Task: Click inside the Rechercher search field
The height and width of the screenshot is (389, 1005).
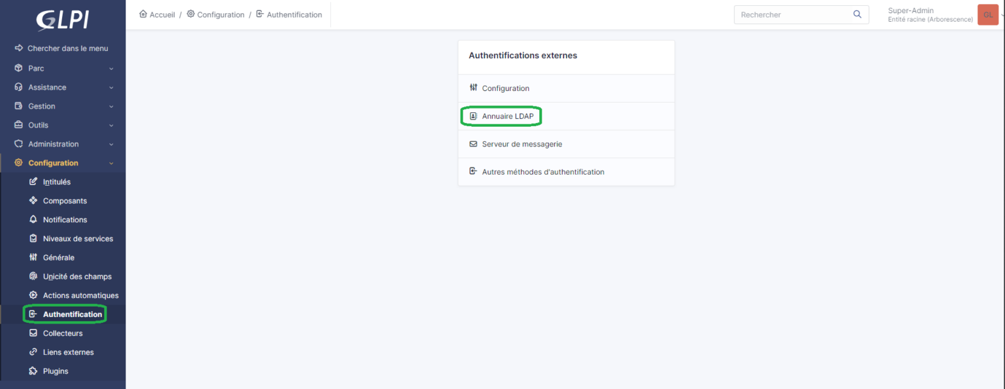Action: tap(792, 14)
